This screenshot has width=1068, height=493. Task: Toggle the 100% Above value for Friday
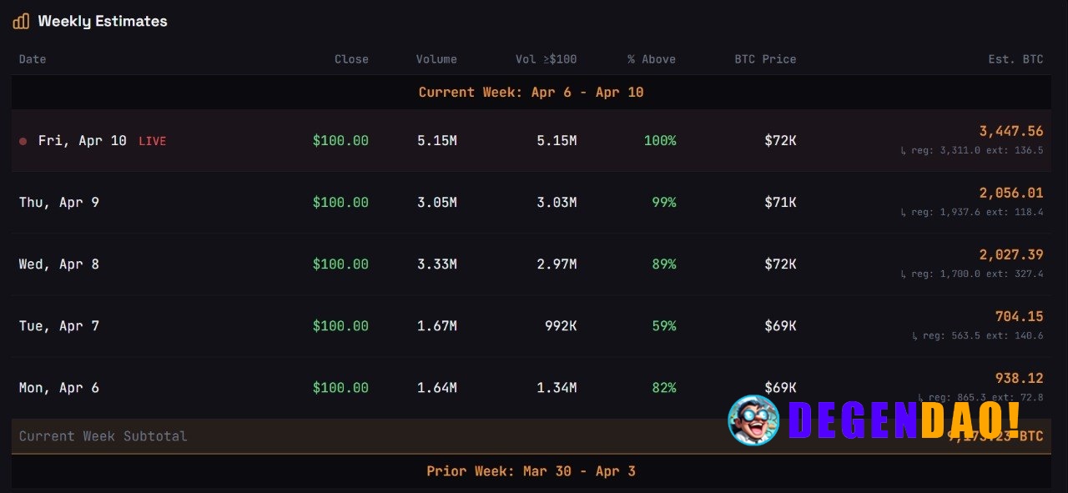point(660,141)
